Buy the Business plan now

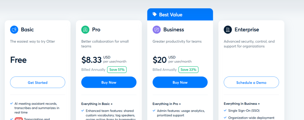(180, 82)
